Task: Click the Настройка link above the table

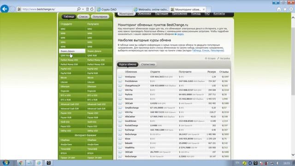Action: (x=225, y=59)
